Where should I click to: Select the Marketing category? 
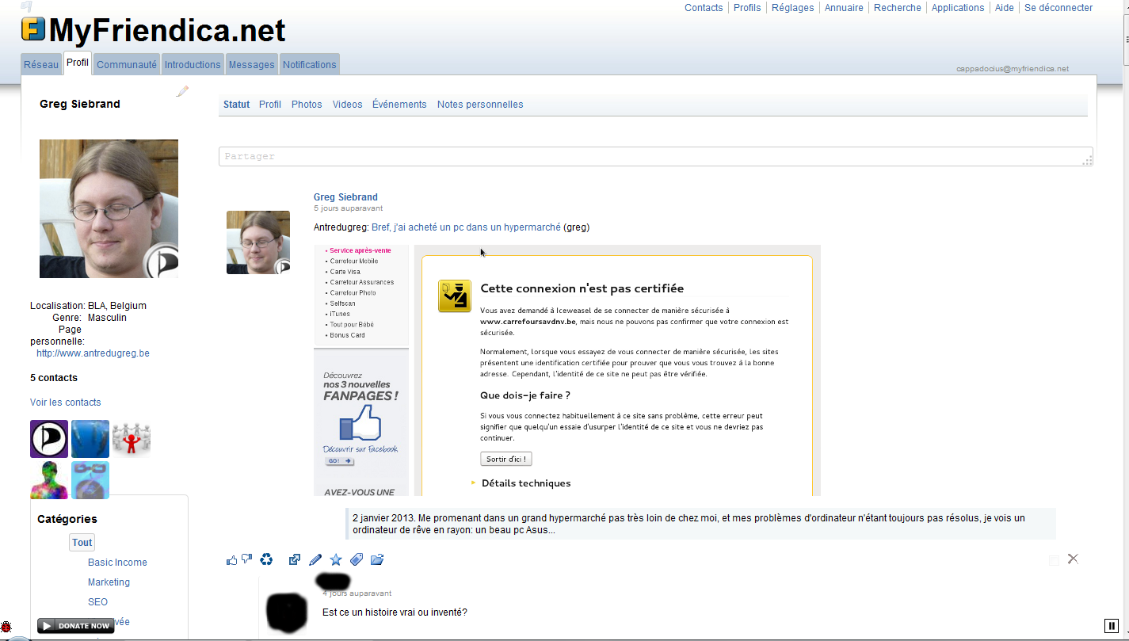(x=109, y=582)
